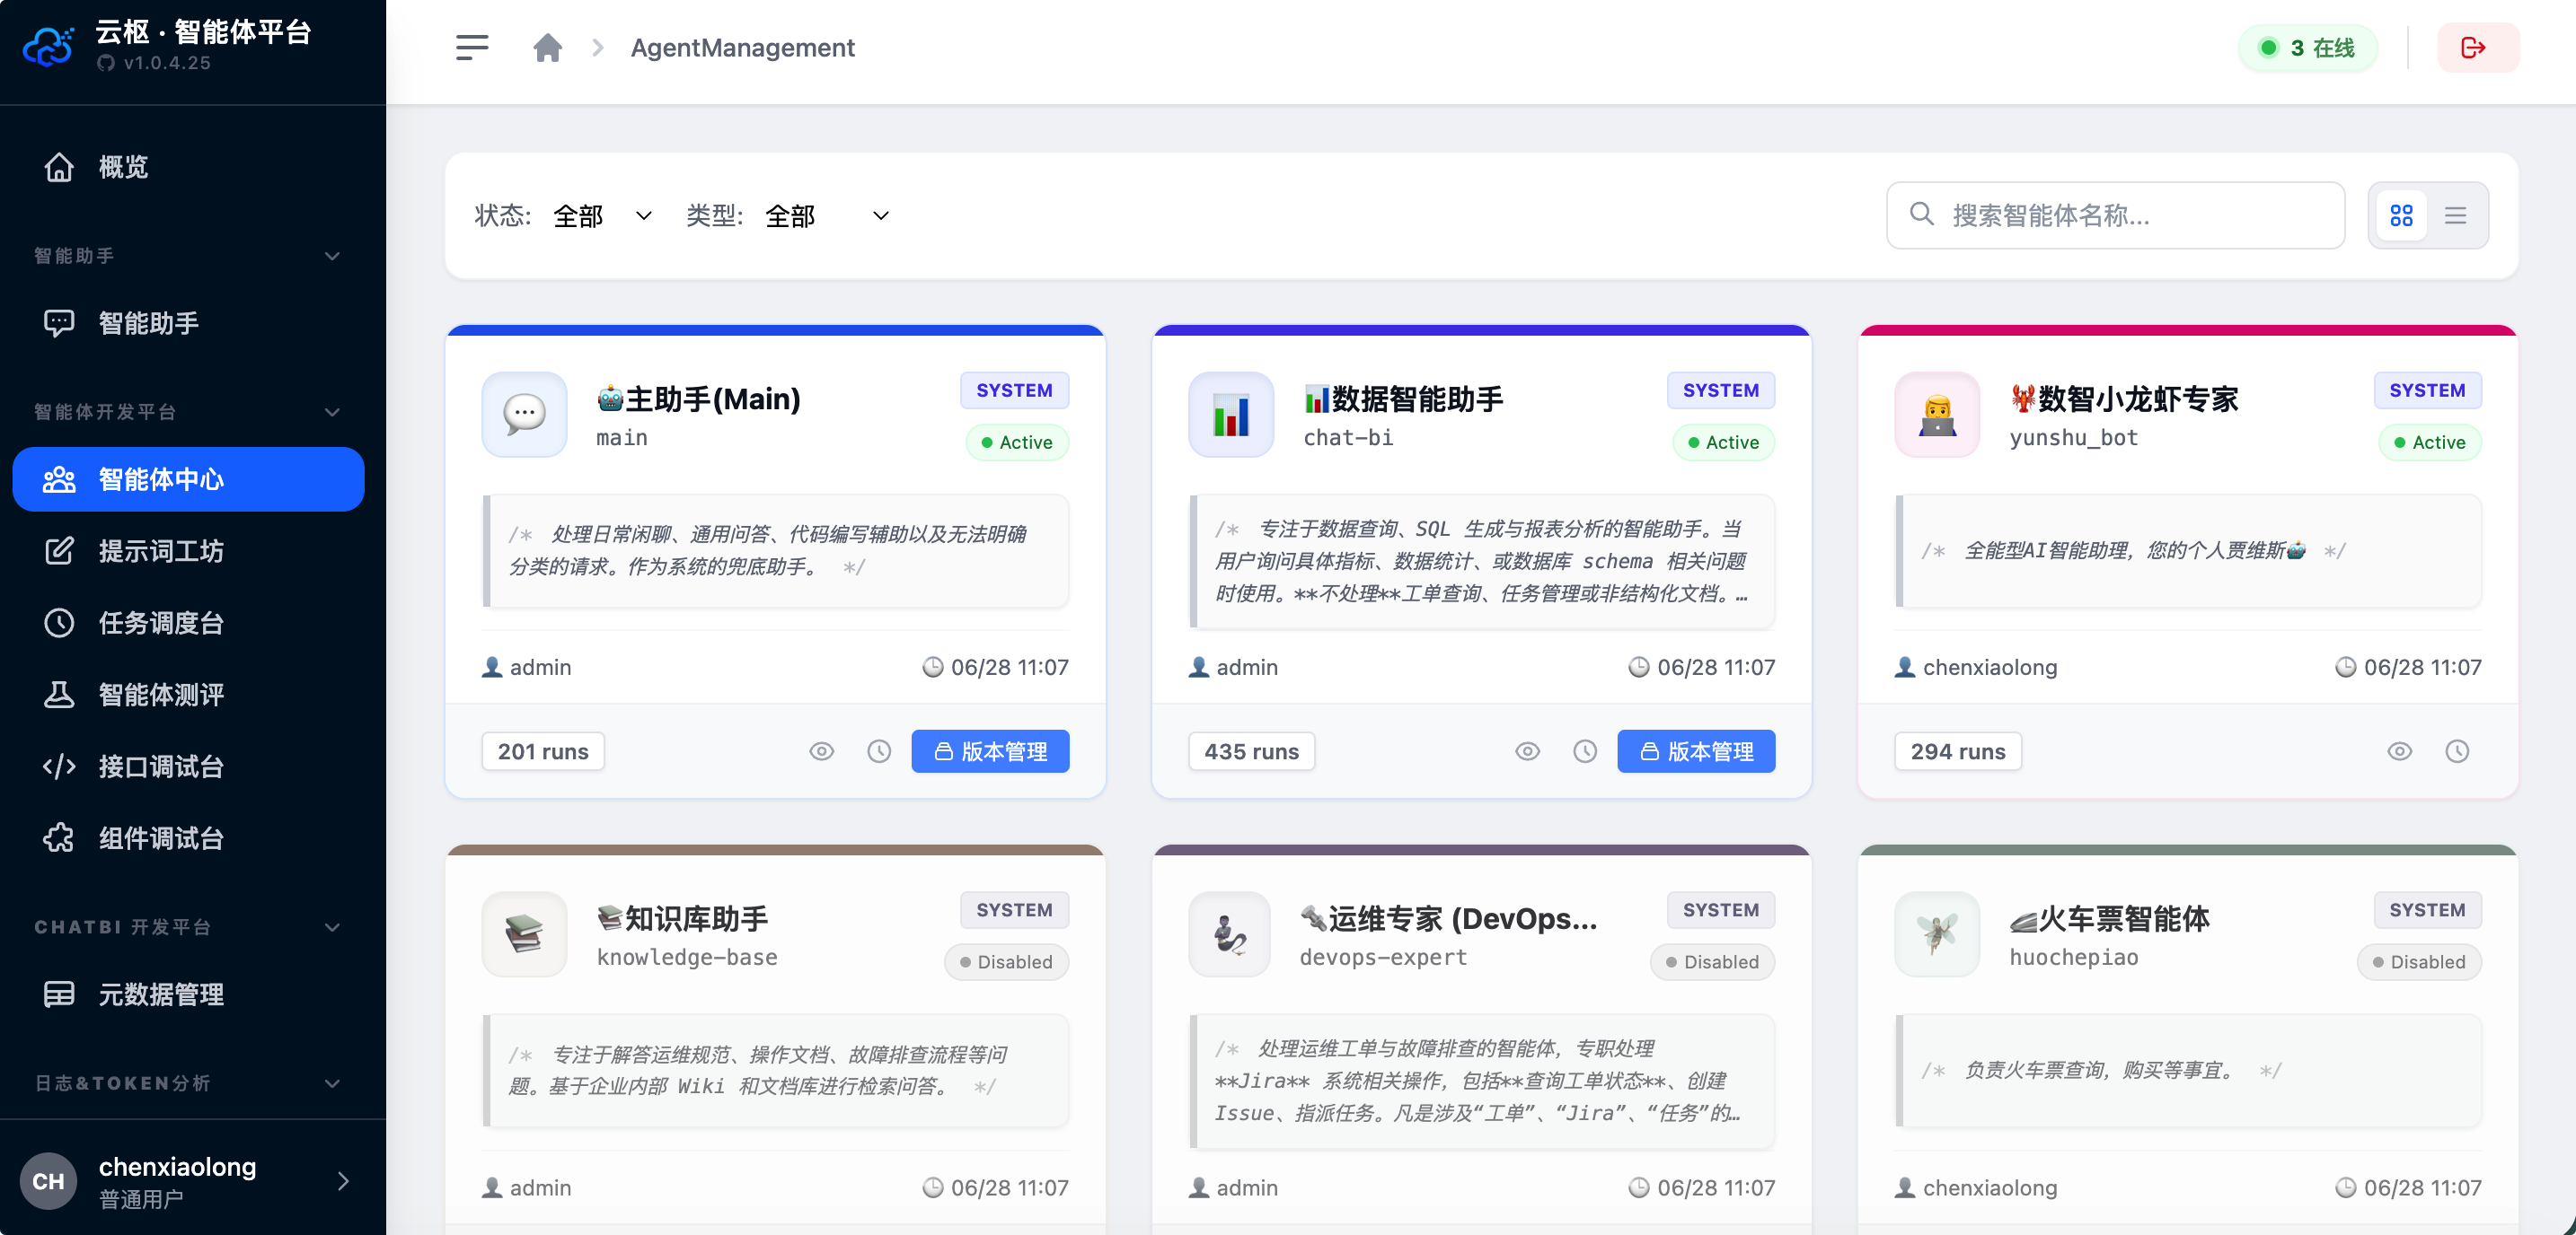This screenshot has height=1235, width=2576.
Task: Click Active status on 数据智能助手 card
Action: tap(1723, 442)
